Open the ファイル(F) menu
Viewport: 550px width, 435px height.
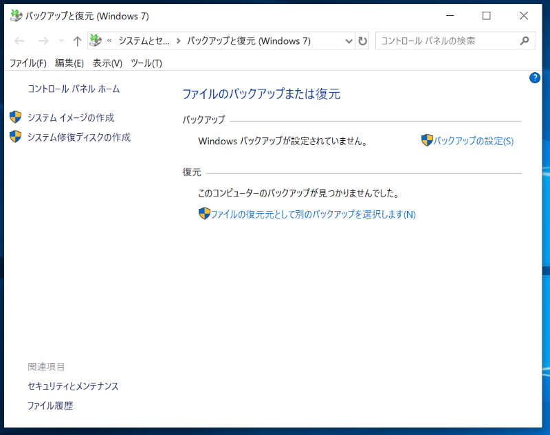point(27,63)
